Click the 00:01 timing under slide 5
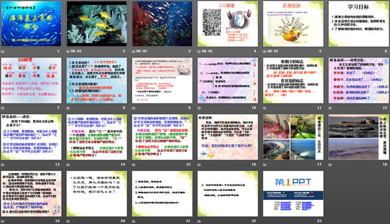Image resolution: width=390 pixels, height=224 pixels. [x=273, y=51]
